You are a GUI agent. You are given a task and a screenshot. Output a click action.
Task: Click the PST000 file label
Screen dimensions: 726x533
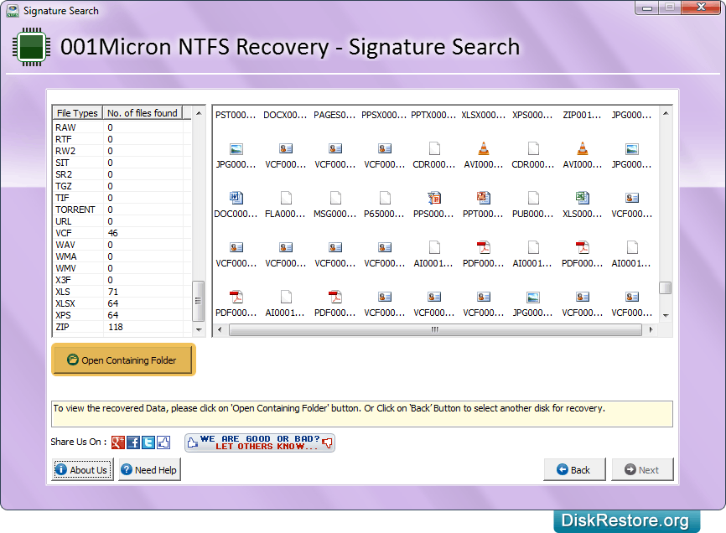[236, 115]
